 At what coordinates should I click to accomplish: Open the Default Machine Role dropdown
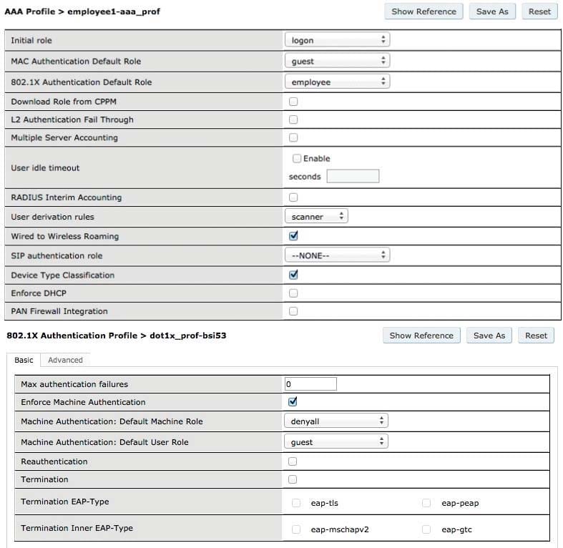tap(336, 421)
